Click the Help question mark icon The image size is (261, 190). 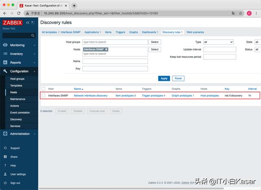(x=5, y=166)
